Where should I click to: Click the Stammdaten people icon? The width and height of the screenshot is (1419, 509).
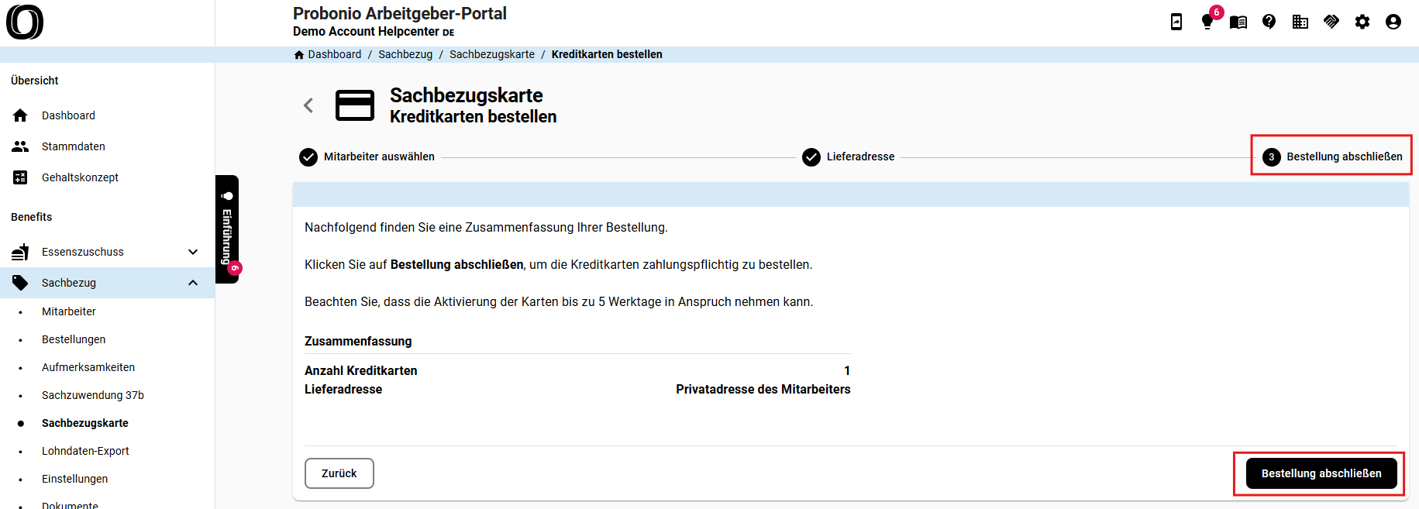pos(20,146)
